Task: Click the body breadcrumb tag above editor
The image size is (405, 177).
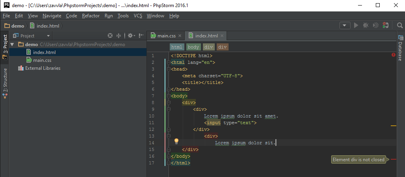Action: [193, 47]
